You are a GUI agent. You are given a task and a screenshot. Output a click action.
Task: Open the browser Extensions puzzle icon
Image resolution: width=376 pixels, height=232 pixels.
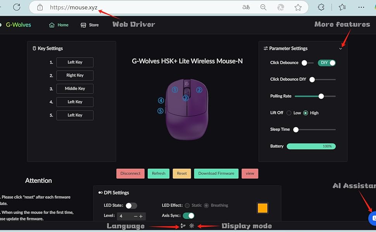pos(321,7)
